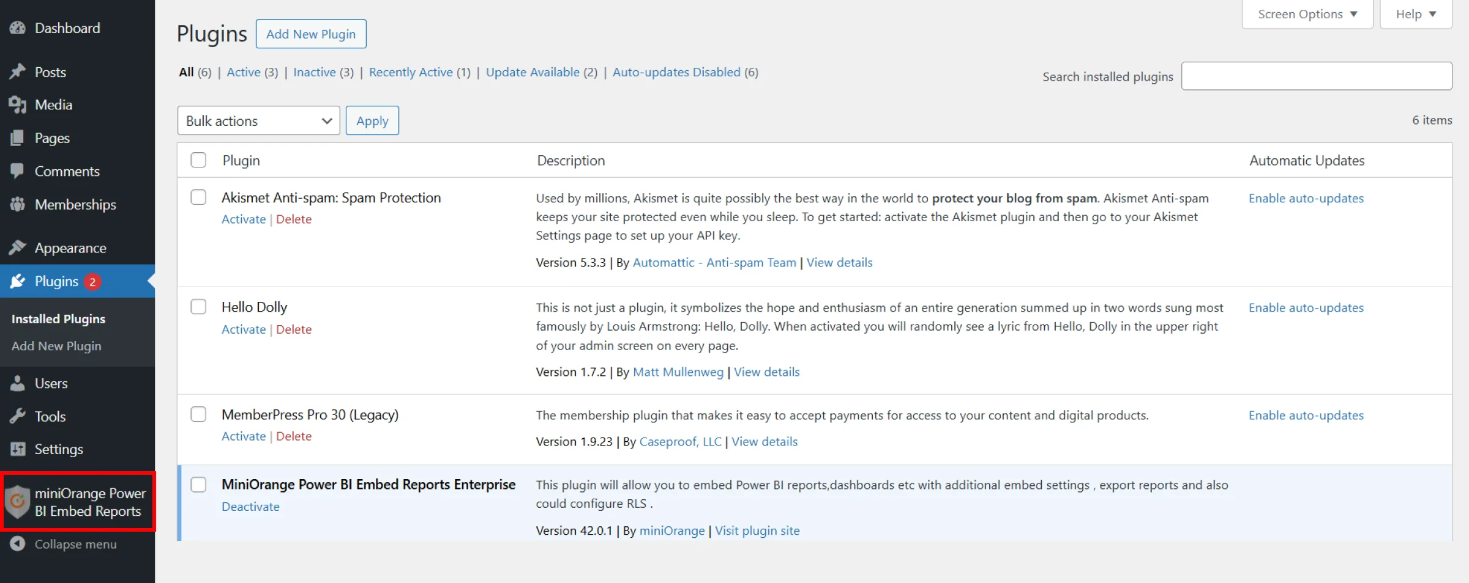Check the MiniOrange Power BI checkbox
The width and height of the screenshot is (1469, 583).
click(198, 485)
